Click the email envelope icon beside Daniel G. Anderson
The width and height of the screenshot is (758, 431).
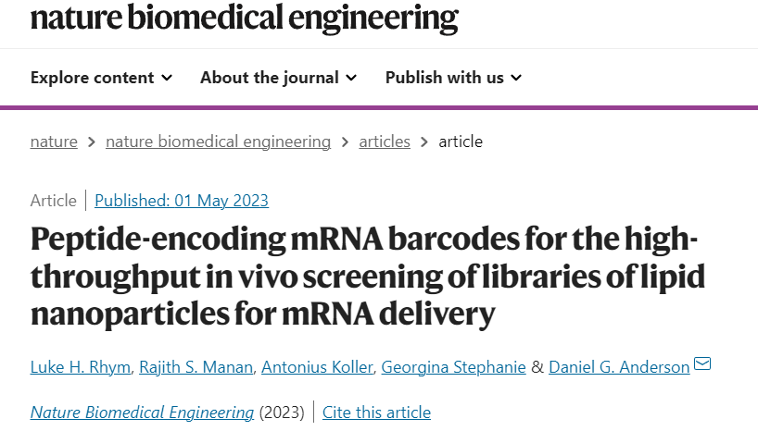pos(702,363)
